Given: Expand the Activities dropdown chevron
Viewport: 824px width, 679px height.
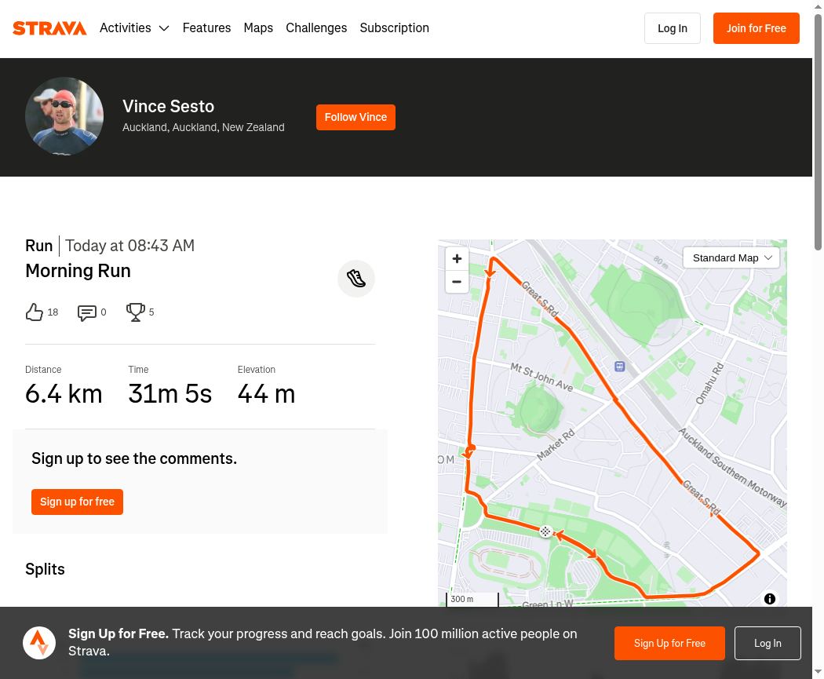Looking at the screenshot, I should click(x=164, y=28).
